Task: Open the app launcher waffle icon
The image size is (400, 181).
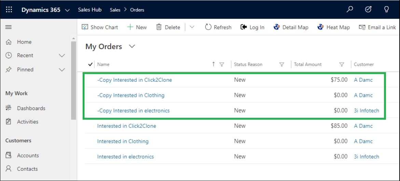Action: click(9, 10)
